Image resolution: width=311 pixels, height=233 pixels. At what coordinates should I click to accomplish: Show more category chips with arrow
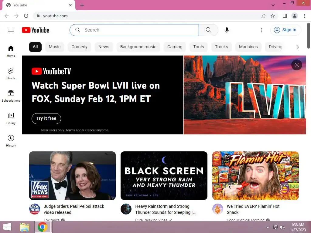[298, 47]
